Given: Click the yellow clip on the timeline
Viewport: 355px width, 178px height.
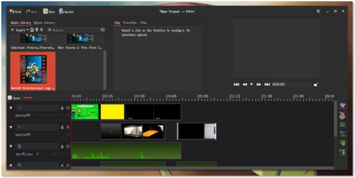Looking at the screenshot, I should point(112,111).
